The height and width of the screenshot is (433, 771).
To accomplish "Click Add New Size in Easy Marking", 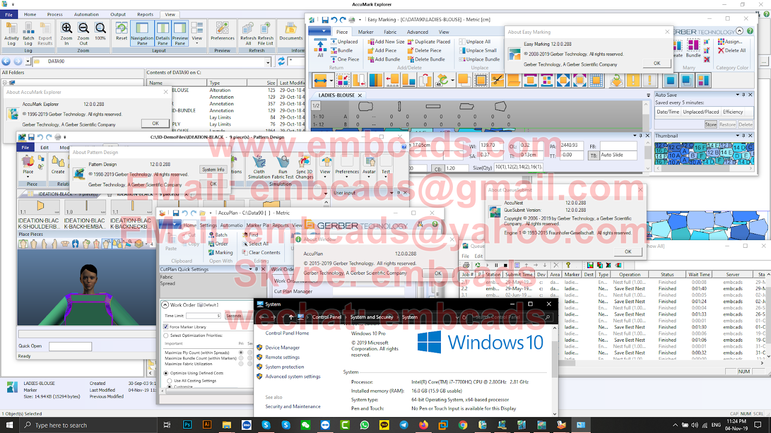I will 386,42.
